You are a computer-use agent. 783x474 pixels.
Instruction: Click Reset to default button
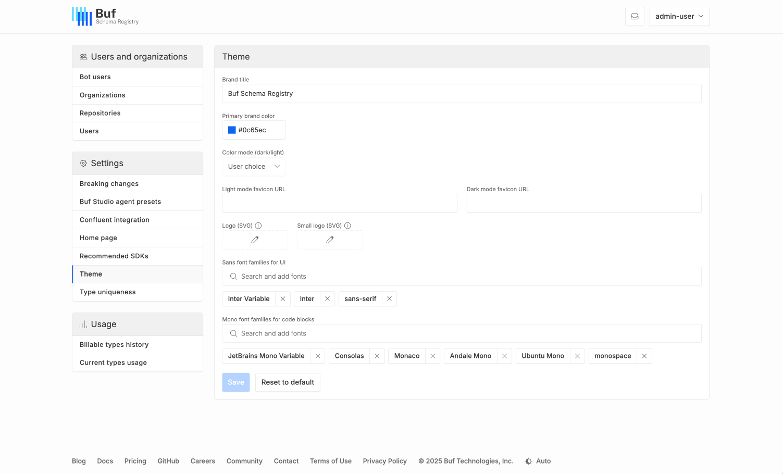[x=288, y=382]
